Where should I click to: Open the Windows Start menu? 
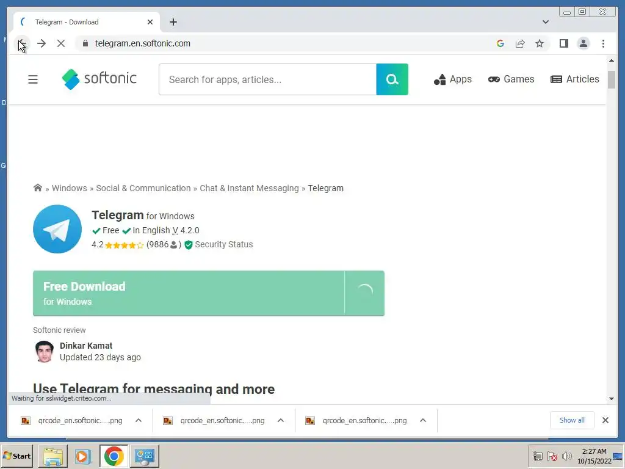16,456
